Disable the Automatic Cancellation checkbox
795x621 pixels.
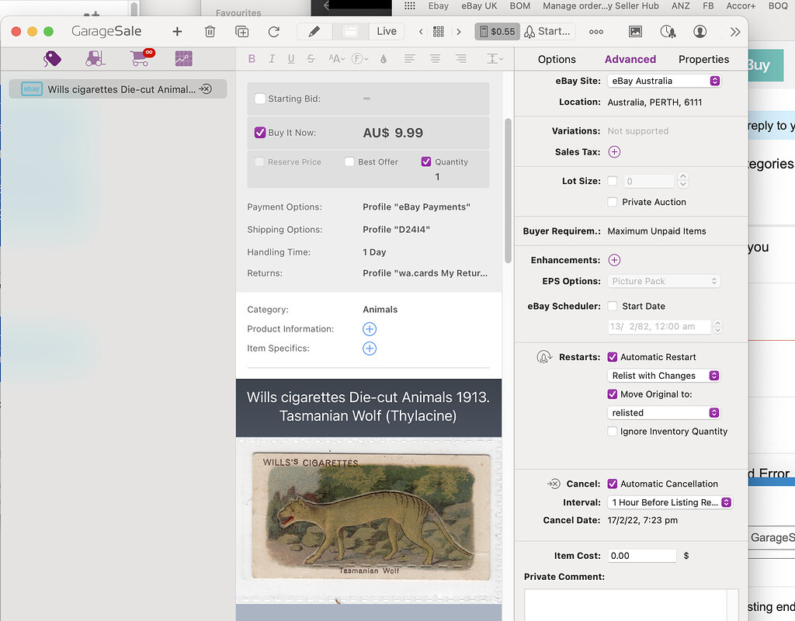click(x=613, y=484)
